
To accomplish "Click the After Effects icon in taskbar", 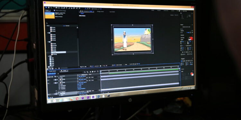I will 93,97.
